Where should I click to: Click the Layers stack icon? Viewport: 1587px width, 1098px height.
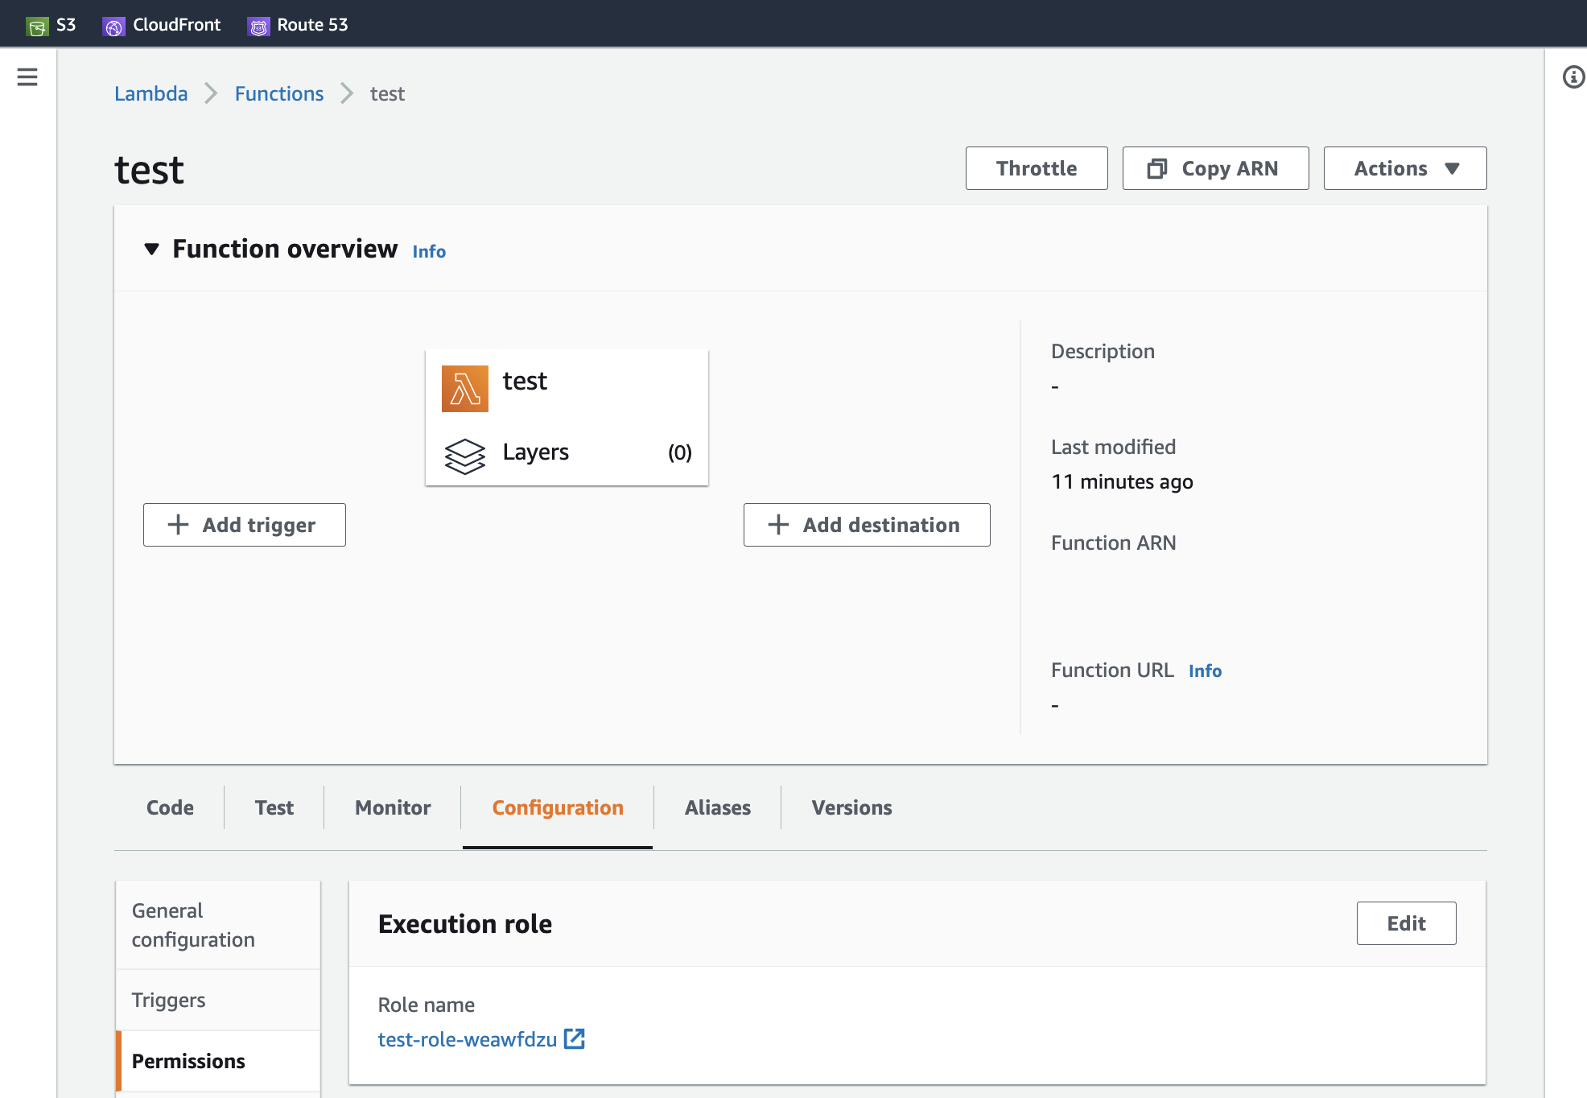464,456
